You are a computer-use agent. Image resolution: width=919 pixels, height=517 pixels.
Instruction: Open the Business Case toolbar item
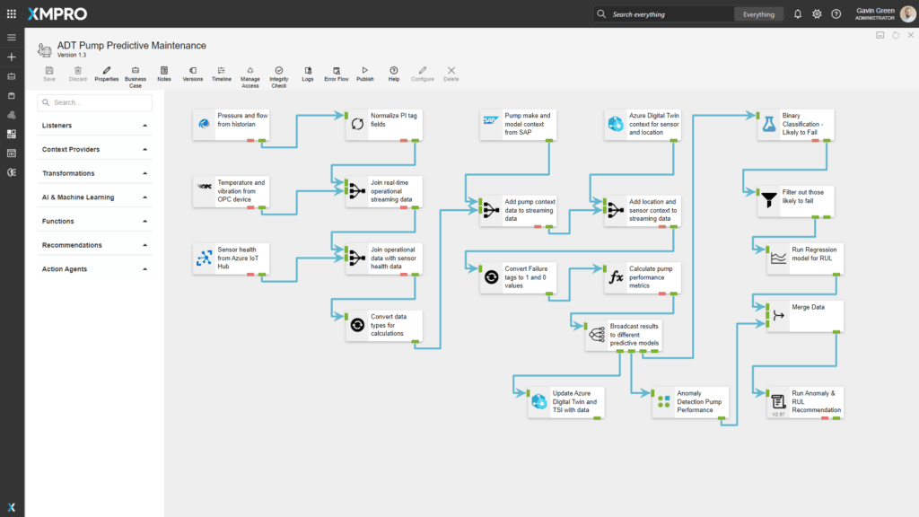click(x=136, y=70)
